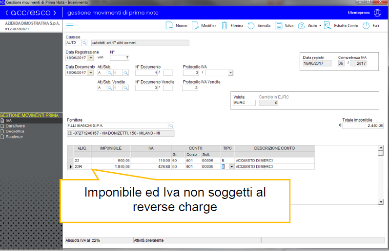The width and height of the screenshot is (389, 252).
Task: Click the imponibile cell "1.940,00"
Action: point(111,167)
